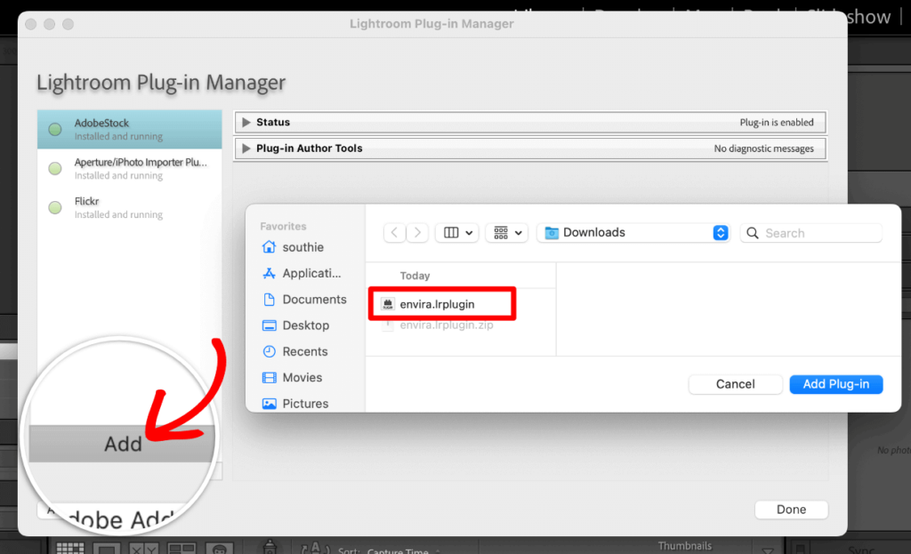Select AdobeStock plug-in in the list
The width and height of the screenshot is (911, 554).
(130, 129)
